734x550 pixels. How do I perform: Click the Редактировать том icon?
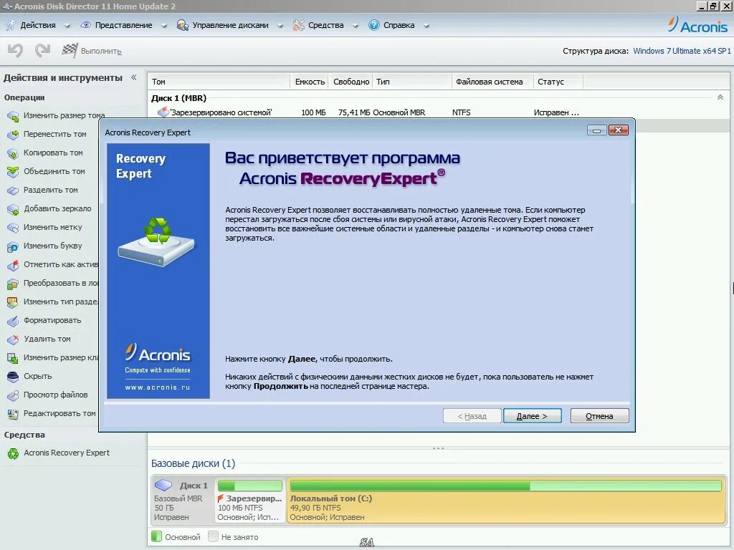(13, 414)
